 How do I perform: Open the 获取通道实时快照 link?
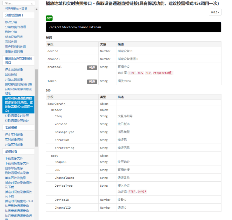click(17, 116)
